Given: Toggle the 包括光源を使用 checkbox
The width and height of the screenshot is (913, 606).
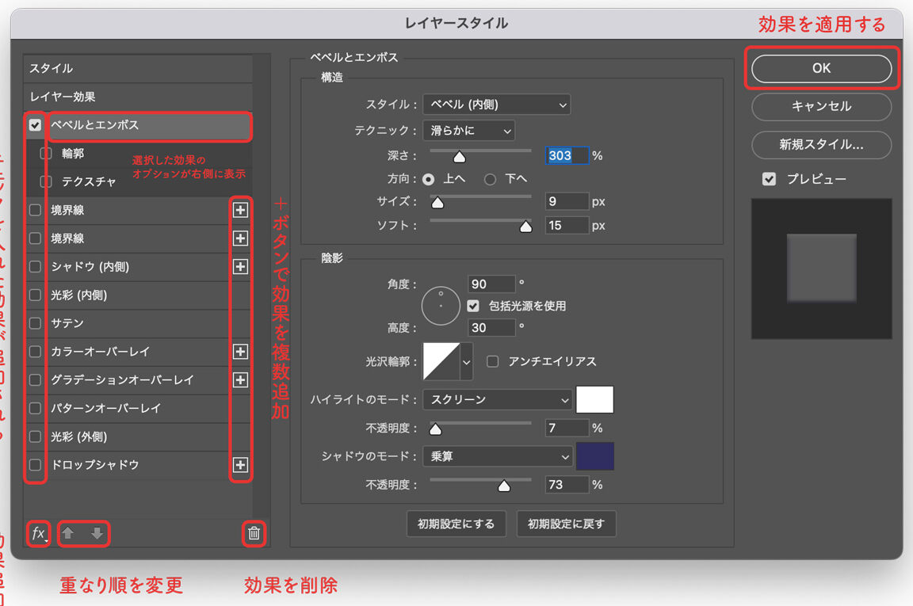Looking at the screenshot, I should [x=473, y=306].
